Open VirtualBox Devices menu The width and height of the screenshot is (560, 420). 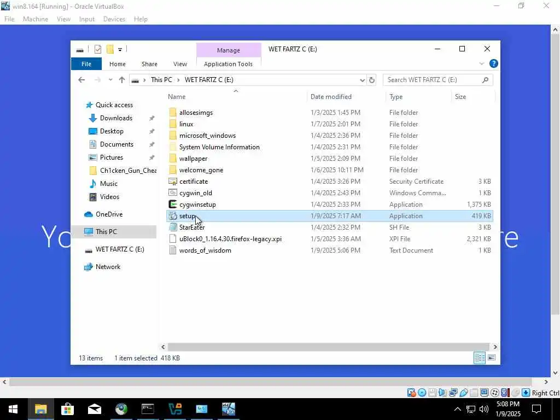coord(114,19)
